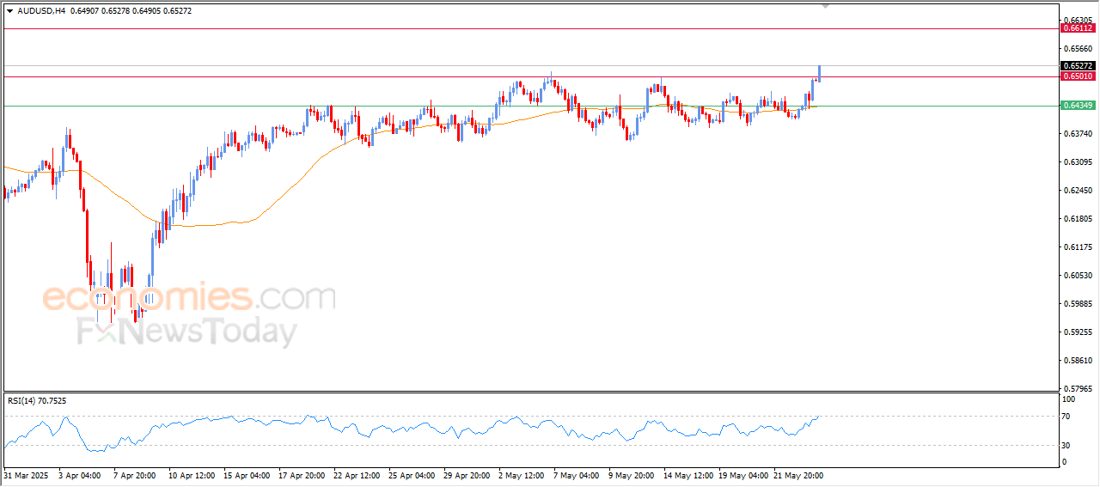Click the 0.62450 price axis label
Screen dimensions: 1100x487
click(x=1078, y=191)
